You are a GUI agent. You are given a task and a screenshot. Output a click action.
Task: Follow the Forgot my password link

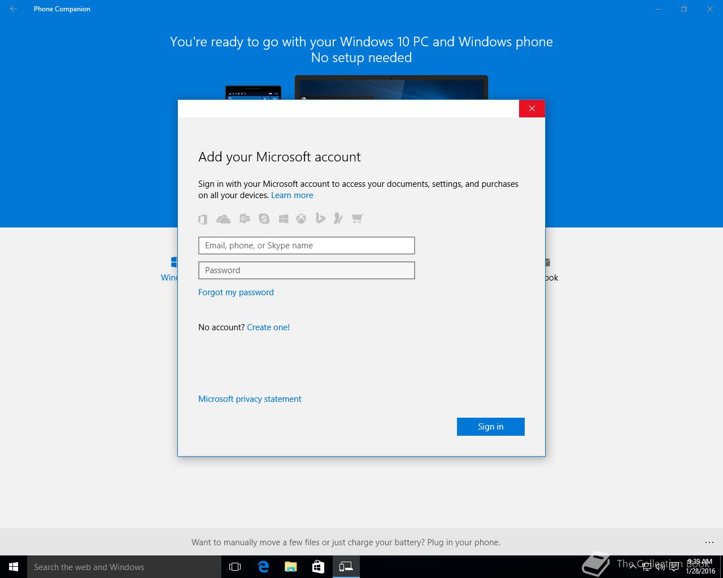pos(236,292)
